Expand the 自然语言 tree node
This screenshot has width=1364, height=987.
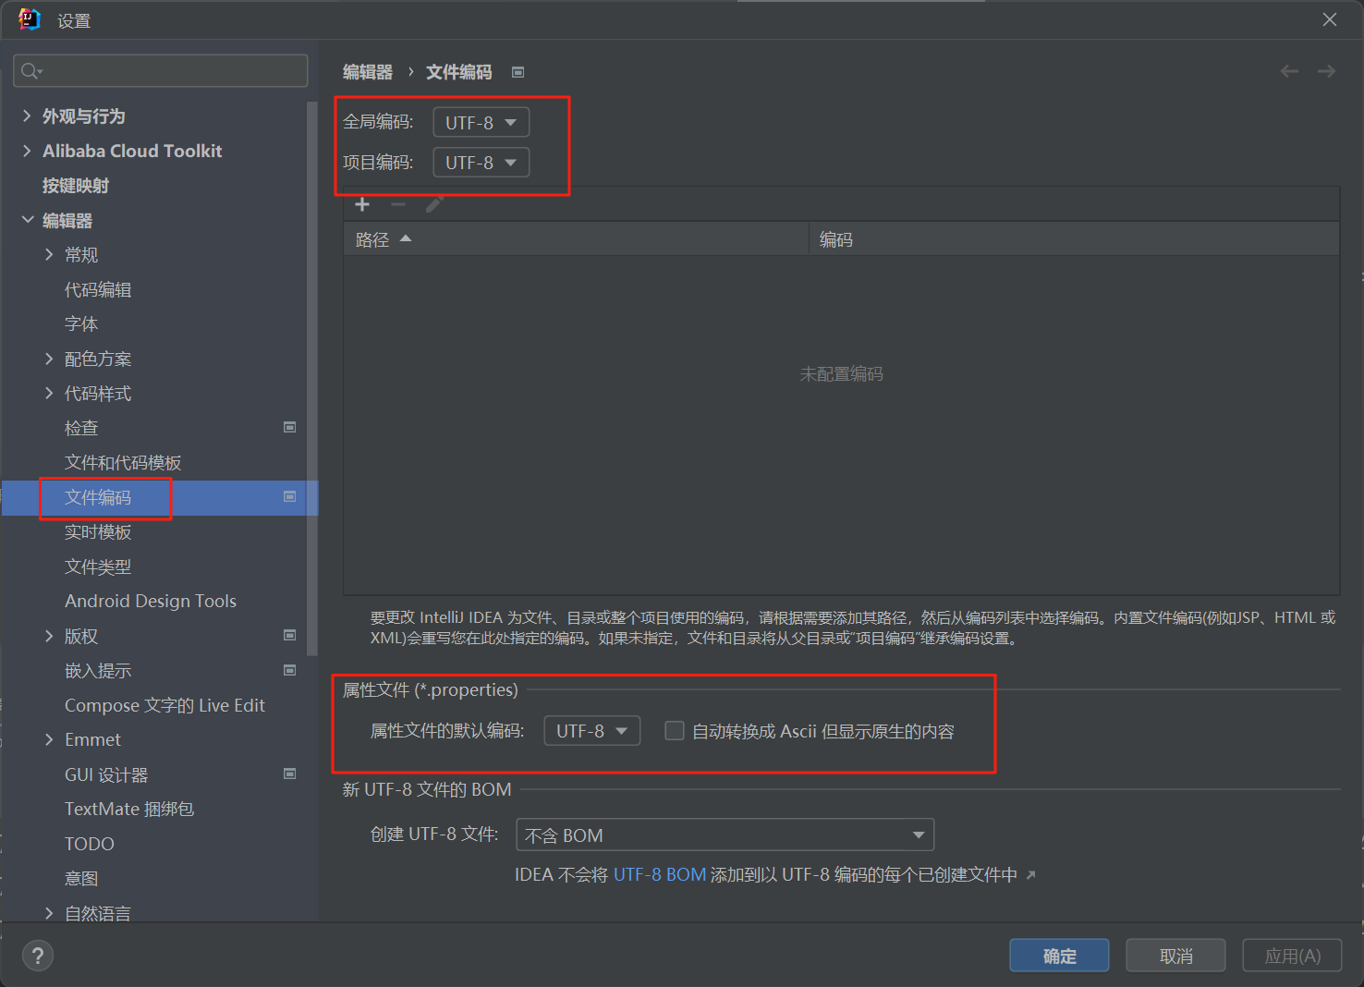[49, 913]
